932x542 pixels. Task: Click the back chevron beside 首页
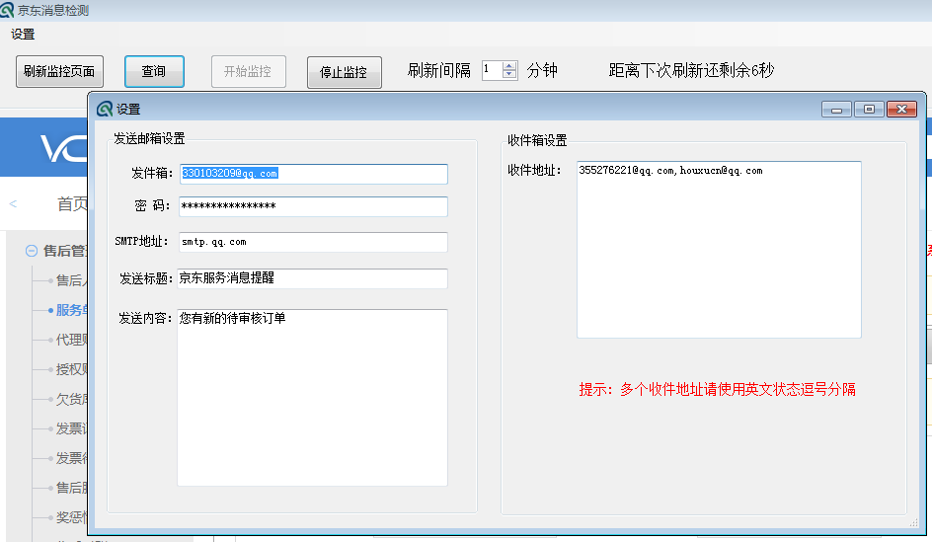[13, 203]
